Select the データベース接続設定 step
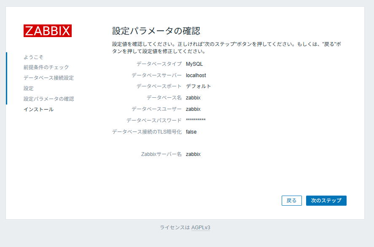The image size is (374, 247). 48,78
